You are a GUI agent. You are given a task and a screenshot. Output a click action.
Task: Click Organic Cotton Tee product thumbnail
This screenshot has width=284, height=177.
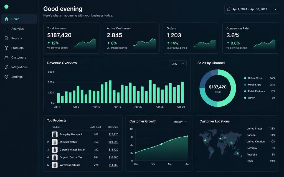pos(55,157)
